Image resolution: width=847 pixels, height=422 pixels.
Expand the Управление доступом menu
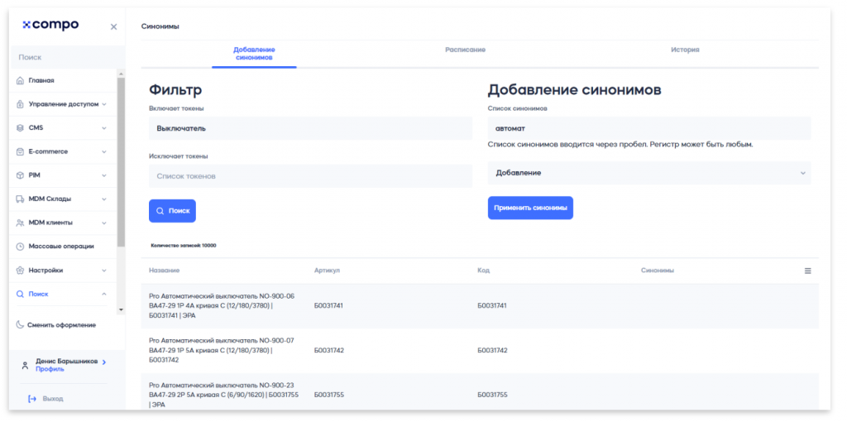coord(104,104)
